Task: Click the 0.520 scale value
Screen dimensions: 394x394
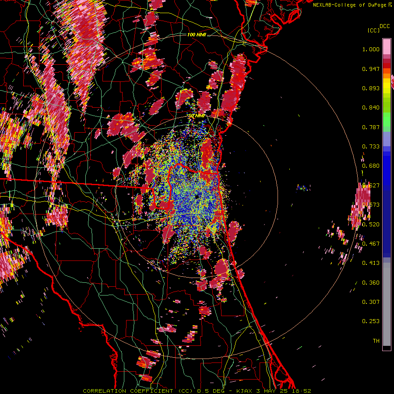Action: [371, 224]
